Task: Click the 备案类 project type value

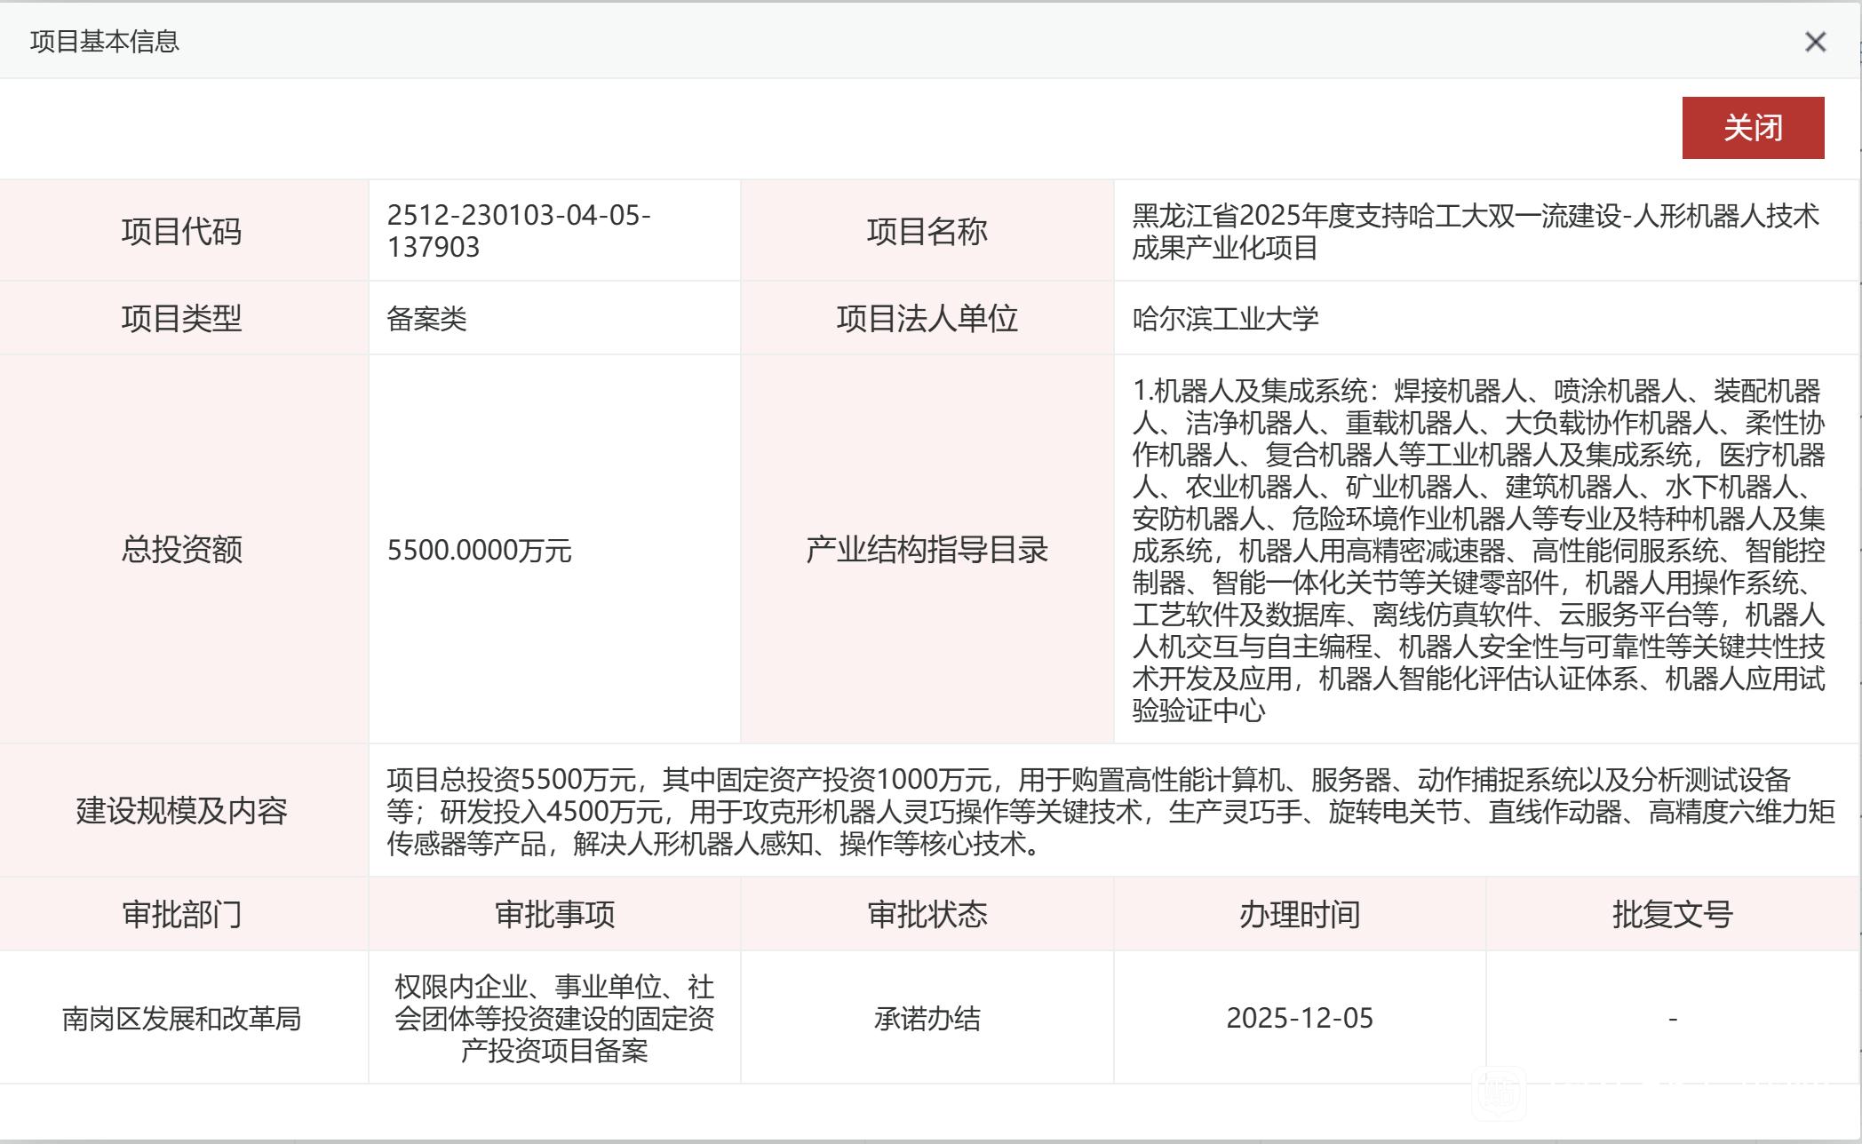Action: 426,319
